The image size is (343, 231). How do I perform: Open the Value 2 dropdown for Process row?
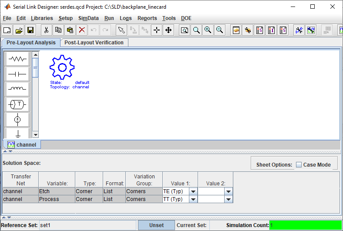(229, 199)
